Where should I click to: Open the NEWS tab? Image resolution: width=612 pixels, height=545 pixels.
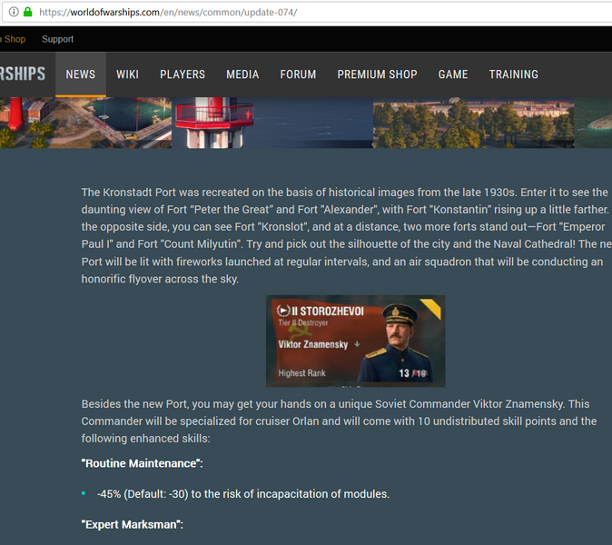click(81, 74)
